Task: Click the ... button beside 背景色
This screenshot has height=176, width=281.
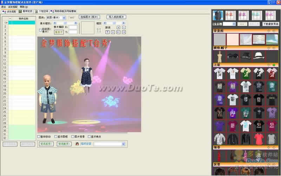Action: click(x=242, y=24)
